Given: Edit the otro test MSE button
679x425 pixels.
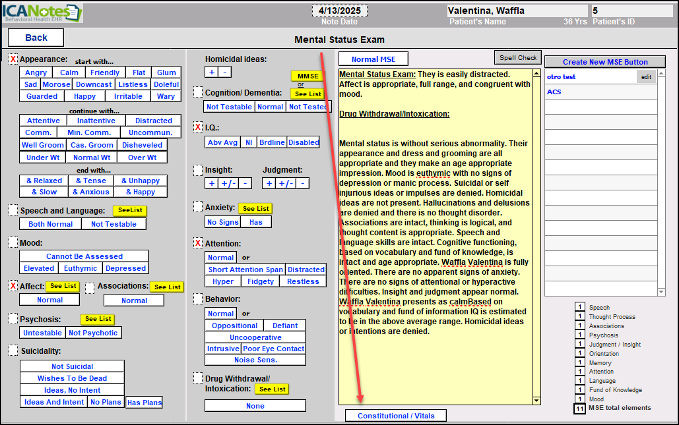Looking at the screenshot, I should (646, 77).
